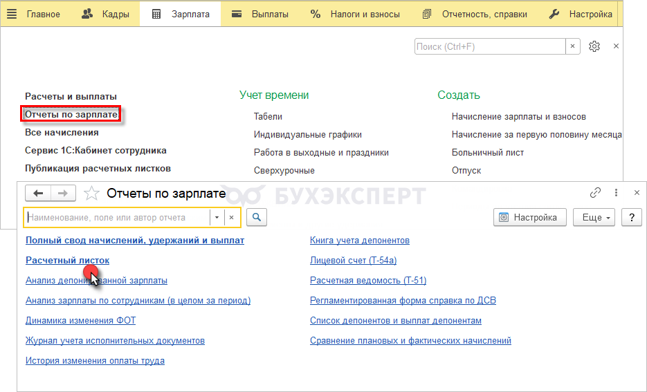Open the reports Настройка button
This screenshot has width=647, height=392.
(x=530, y=217)
